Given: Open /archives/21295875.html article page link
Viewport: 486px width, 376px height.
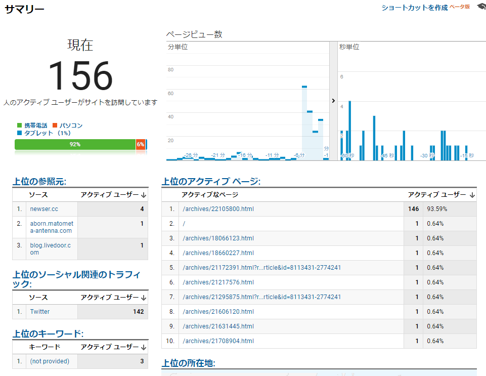Looking at the screenshot, I should click(x=261, y=297).
